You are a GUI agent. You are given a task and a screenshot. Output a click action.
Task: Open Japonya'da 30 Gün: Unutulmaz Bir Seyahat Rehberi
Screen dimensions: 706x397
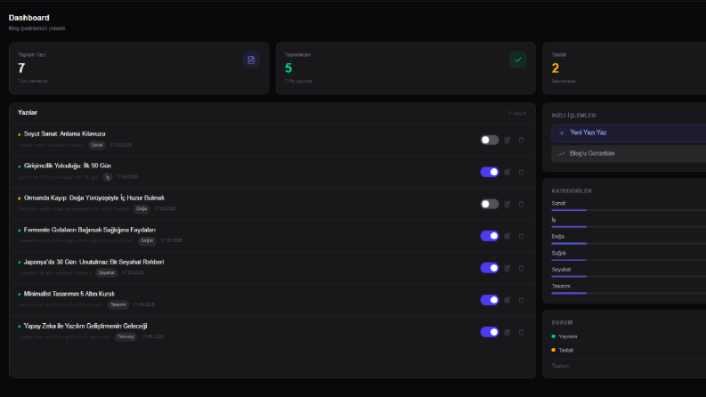tap(93, 262)
